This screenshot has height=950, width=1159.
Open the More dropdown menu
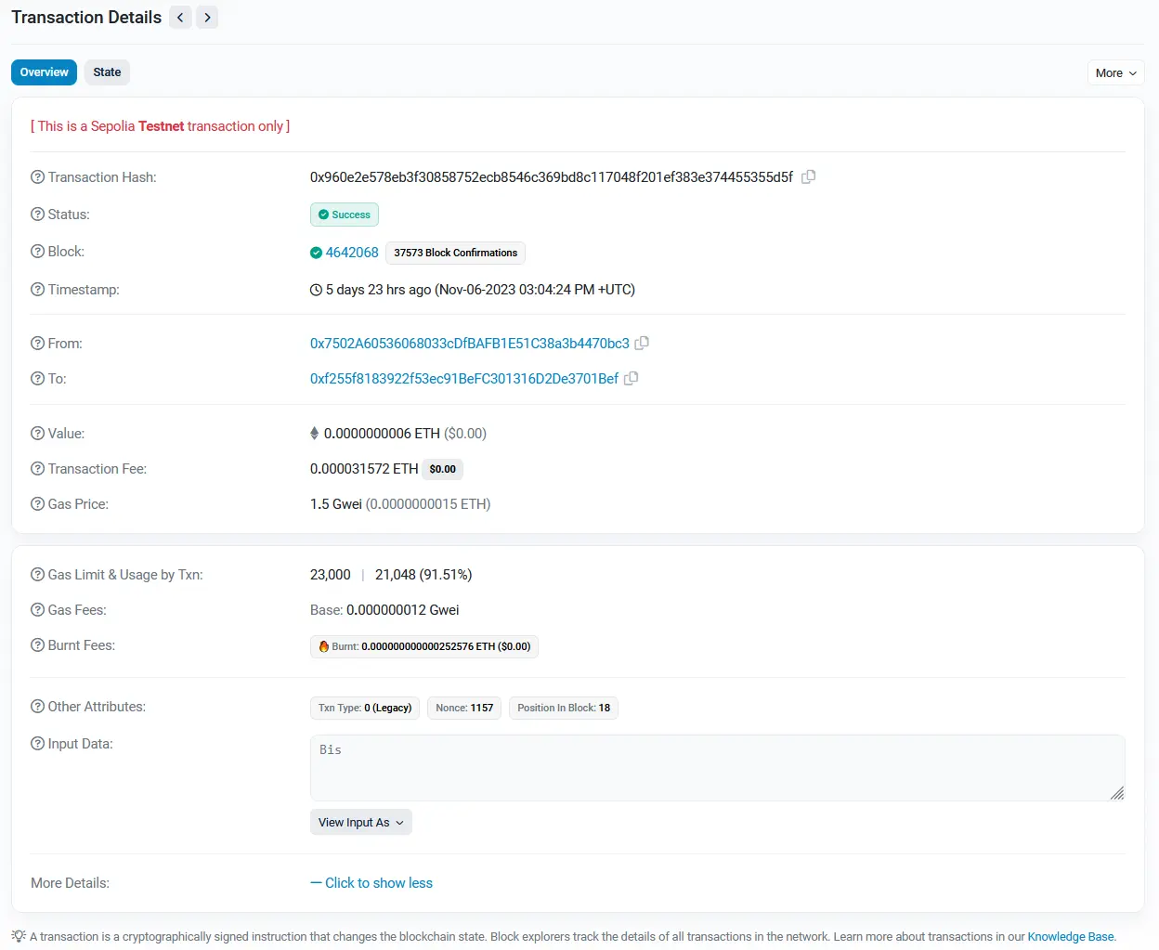pos(1115,73)
